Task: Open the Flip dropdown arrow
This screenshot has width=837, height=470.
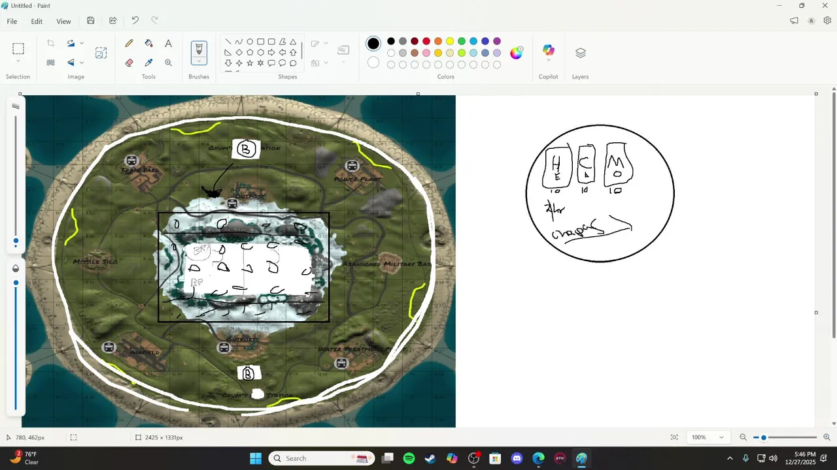Action: [82, 63]
